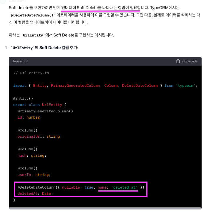Click the 'from' keyword in the import line
Viewport: 206px width, 213px height.
(169, 86)
